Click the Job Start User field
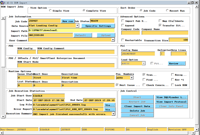Image resolution: width=200 pixels, height=135 pixels. click(x=49, y=96)
